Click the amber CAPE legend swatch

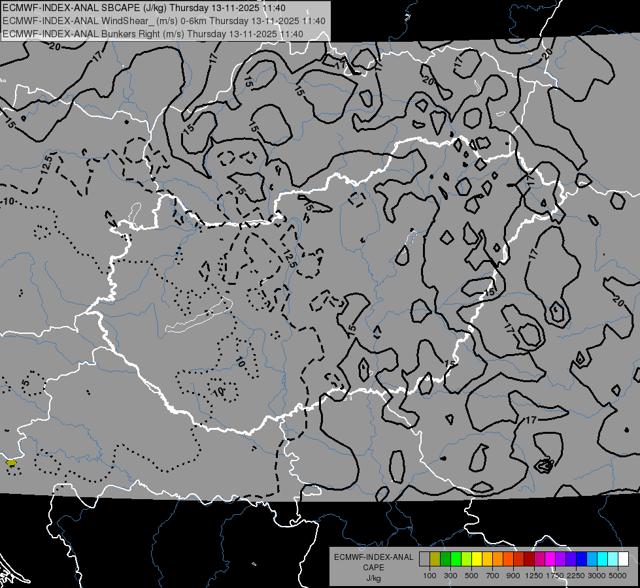[487, 559]
